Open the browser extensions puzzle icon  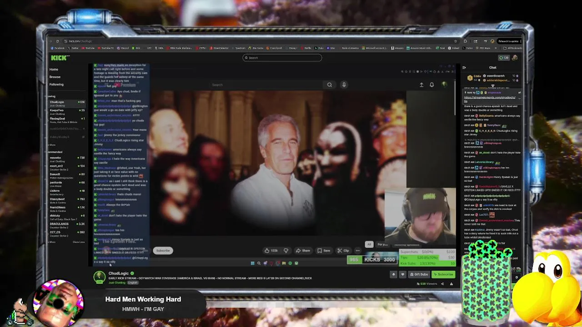click(465, 41)
